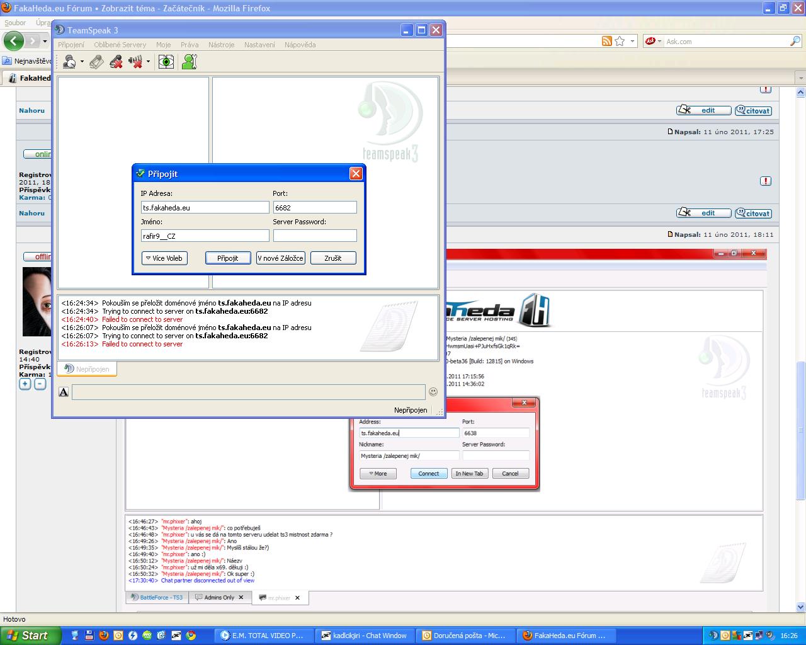Click the Port field showing 6682
This screenshot has height=645, width=806.
coord(315,207)
